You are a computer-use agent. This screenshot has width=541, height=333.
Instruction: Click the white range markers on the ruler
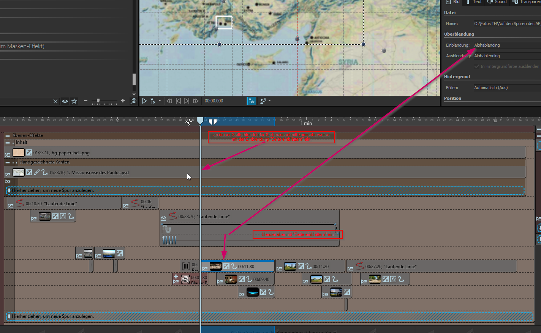click(x=213, y=122)
